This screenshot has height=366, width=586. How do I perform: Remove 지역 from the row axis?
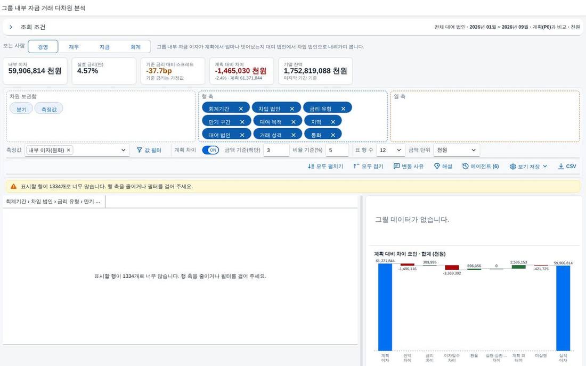pyautogui.click(x=333, y=122)
